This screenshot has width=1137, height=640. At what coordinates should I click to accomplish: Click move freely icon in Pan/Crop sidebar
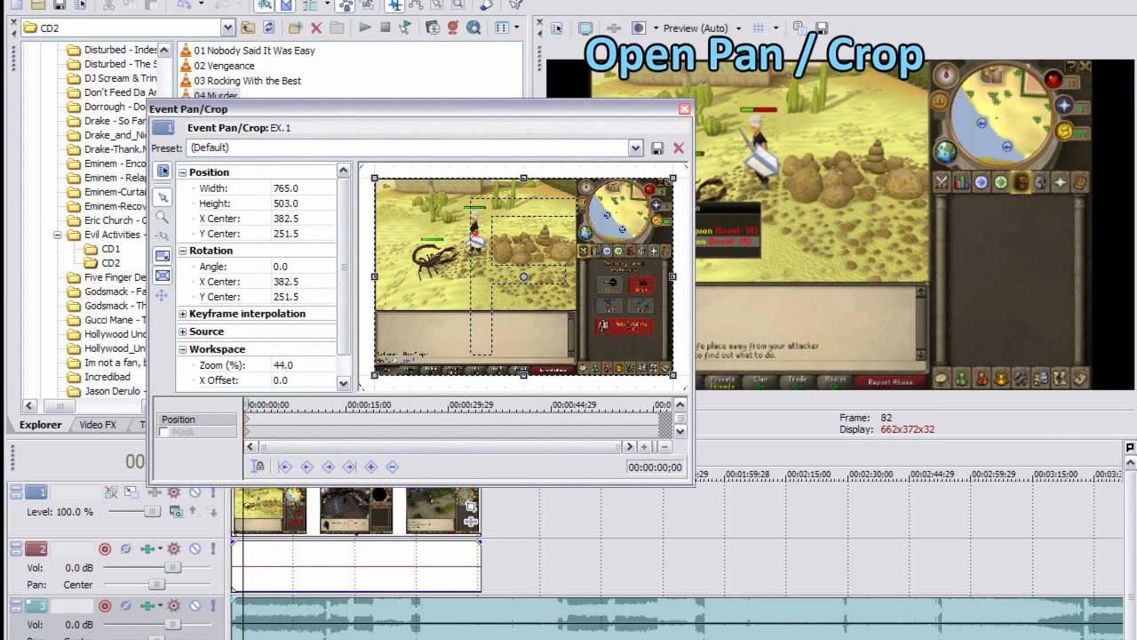click(162, 295)
